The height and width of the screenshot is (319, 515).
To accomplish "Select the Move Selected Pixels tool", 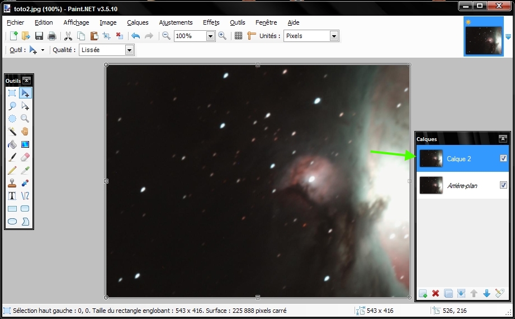I will (25, 93).
